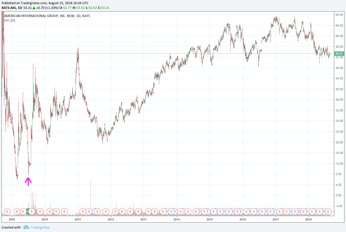Click the green up-triangle change indicator
The width and height of the screenshot is (346, 232).
click(34, 8)
